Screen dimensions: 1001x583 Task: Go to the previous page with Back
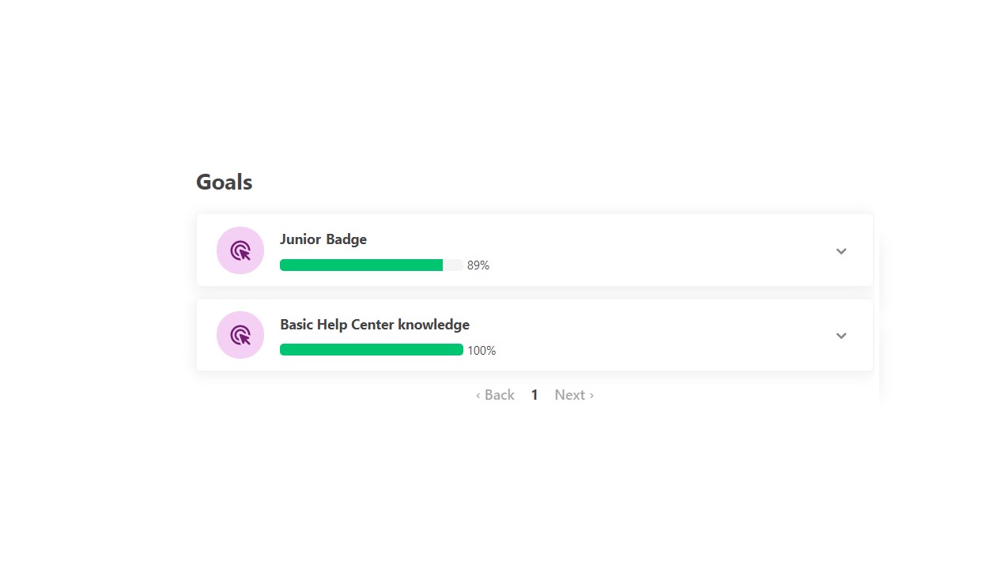(x=495, y=395)
